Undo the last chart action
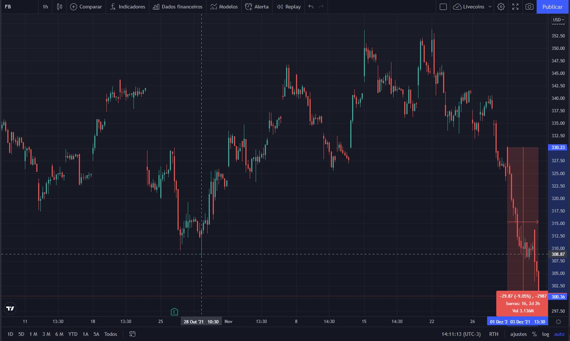 point(311,7)
